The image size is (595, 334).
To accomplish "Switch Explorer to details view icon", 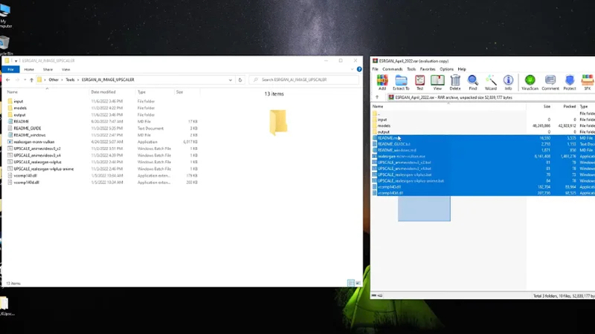I will click(x=350, y=283).
